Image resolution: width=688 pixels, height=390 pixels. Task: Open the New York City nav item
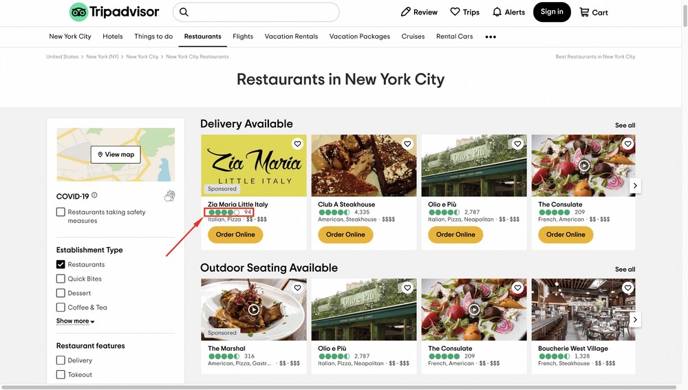pyautogui.click(x=70, y=36)
